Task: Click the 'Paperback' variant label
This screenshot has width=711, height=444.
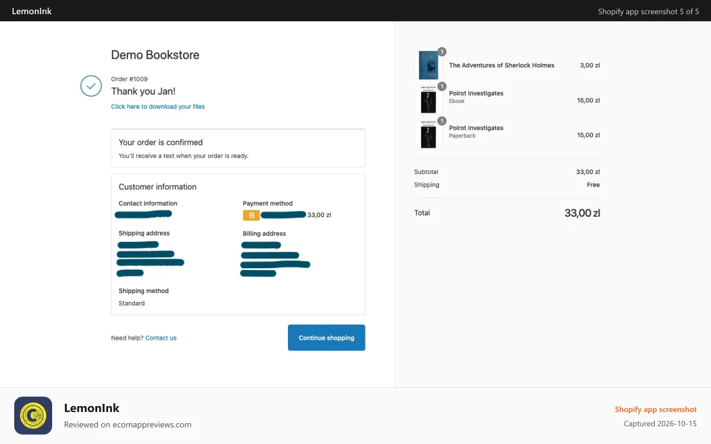Action: (462, 136)
